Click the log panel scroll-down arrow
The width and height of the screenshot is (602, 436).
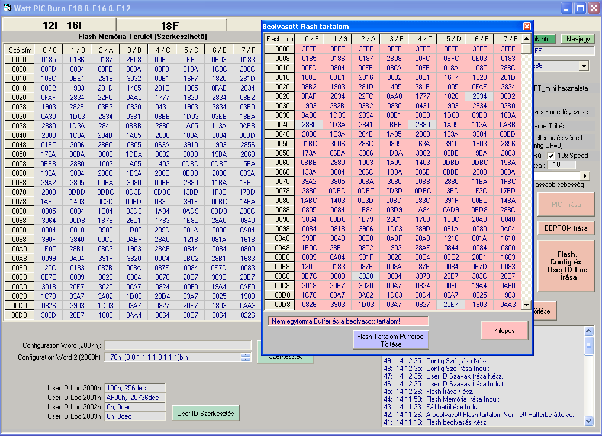click(x=588, y=421)
